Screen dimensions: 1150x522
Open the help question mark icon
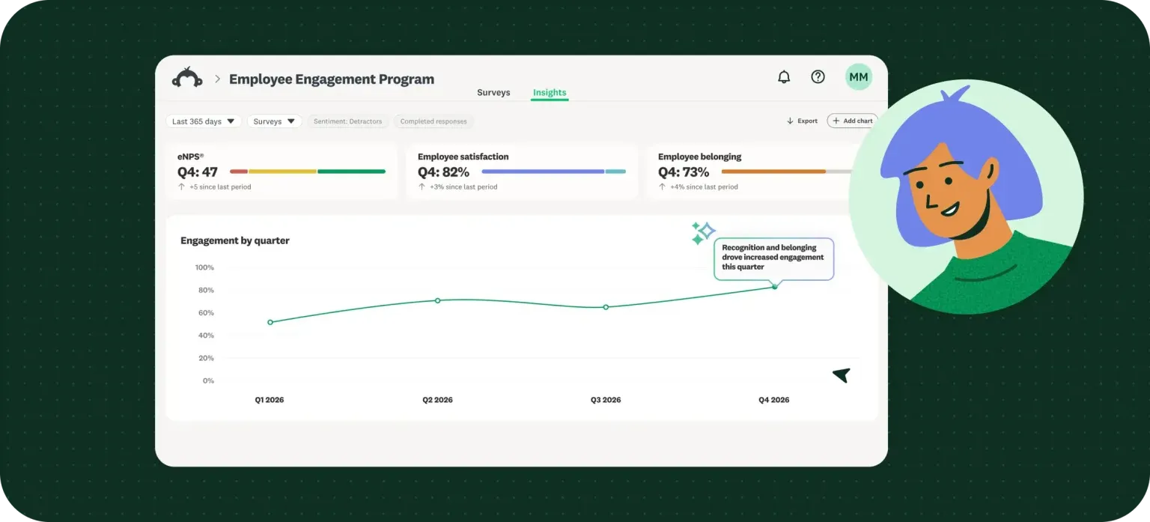pyautogui.click(x=818, y=76)
